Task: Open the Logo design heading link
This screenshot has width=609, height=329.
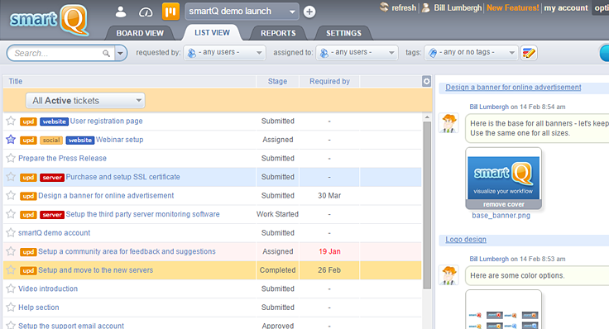Action: click(466, 240)
